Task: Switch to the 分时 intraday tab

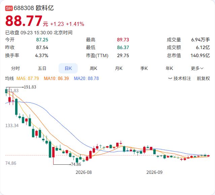Action: click(16, 68)
